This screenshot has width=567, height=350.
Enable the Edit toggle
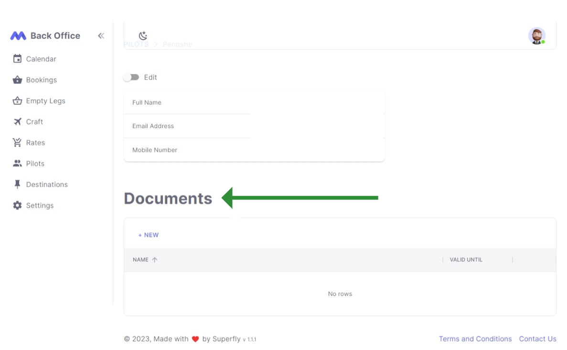coord(132,77)
